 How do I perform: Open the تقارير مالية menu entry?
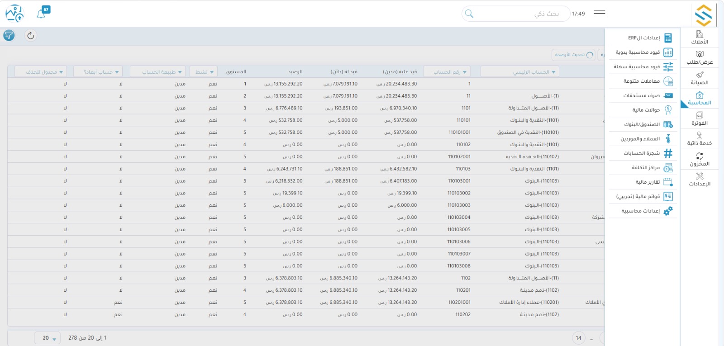point(643,182)
